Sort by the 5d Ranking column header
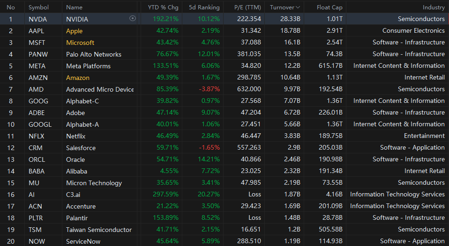 (x=204, y=7)
